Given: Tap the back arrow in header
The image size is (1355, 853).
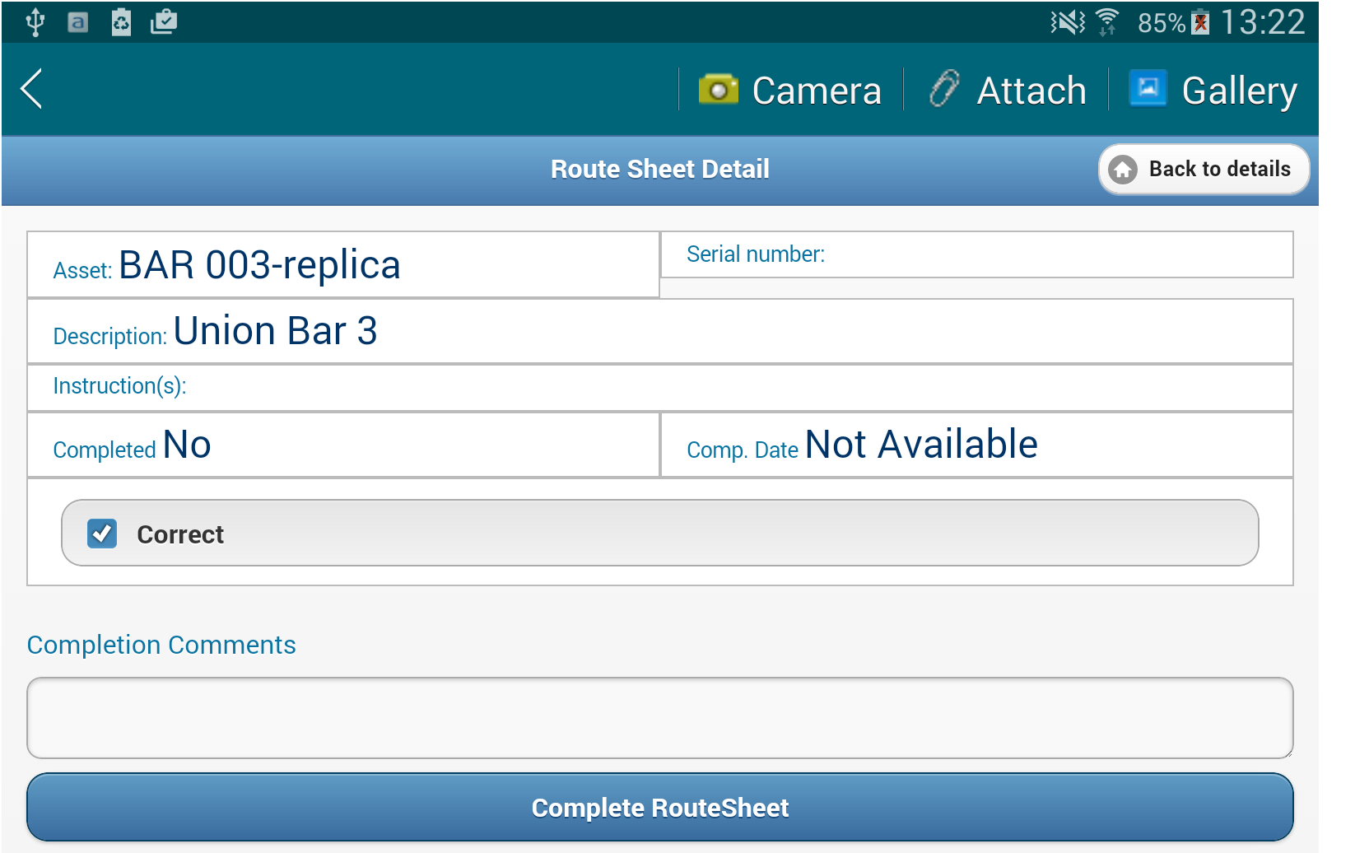Looking at the screenshot, I should point(32,89).
